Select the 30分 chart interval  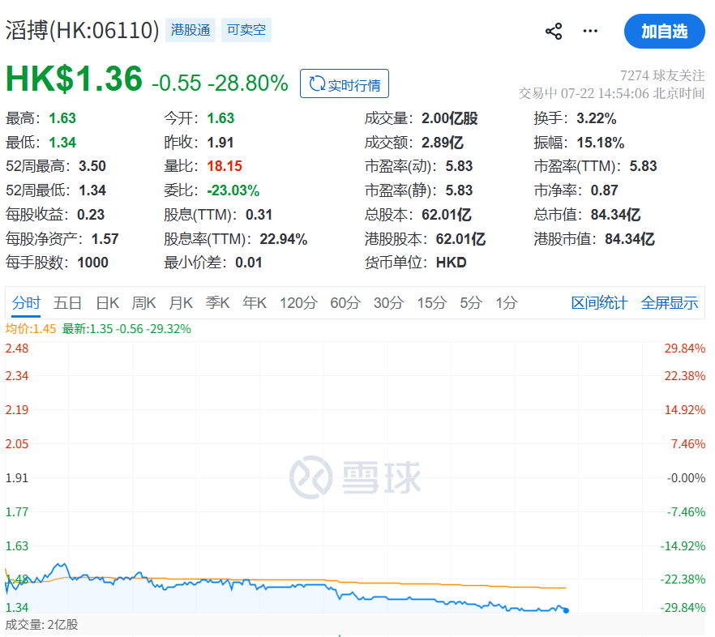tap(388, 303)
